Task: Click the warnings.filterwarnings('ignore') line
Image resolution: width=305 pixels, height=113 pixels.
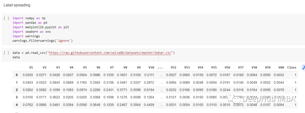Action: point(43,41)
